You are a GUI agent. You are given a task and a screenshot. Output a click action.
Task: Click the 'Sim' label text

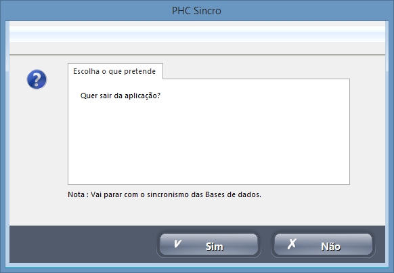pyautogui.click(x=215, y=247)
